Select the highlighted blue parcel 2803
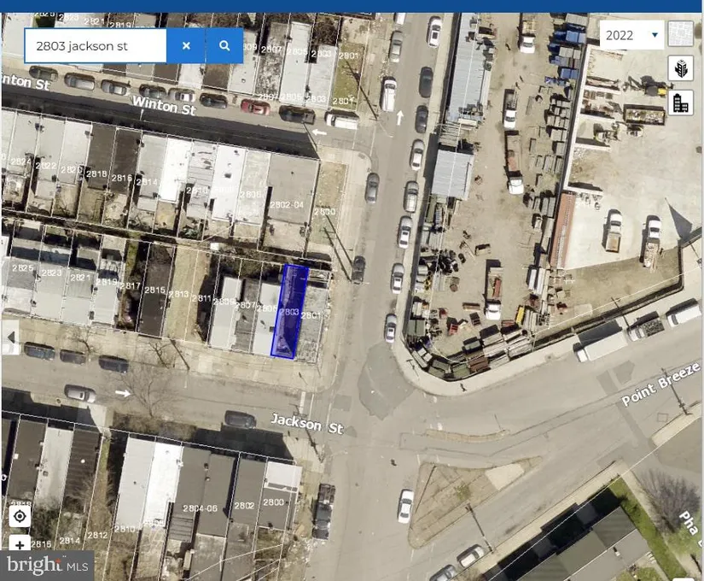Screen dimensions: 704x581 coord(290,312)
